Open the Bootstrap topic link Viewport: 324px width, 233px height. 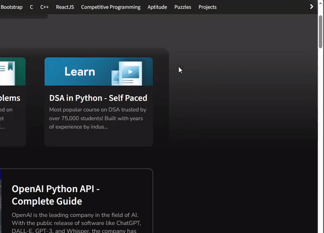[11, 7]
